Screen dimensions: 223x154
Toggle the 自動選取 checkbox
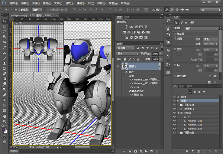pyautogui.click(x=15, y=9)
